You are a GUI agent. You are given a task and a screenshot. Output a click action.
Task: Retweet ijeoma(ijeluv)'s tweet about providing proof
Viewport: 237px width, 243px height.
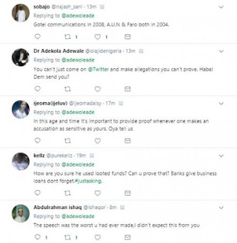coord(67,141)
